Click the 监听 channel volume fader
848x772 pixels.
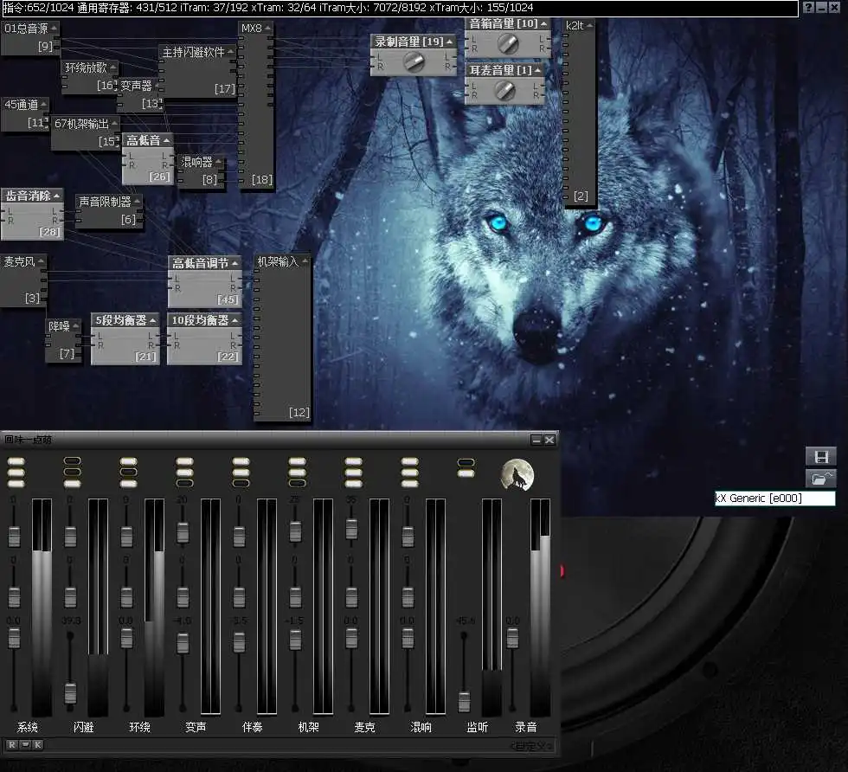click(464, 701)
